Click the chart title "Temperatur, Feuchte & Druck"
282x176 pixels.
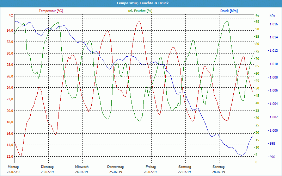pyautogui.click(x=142, y=3)
